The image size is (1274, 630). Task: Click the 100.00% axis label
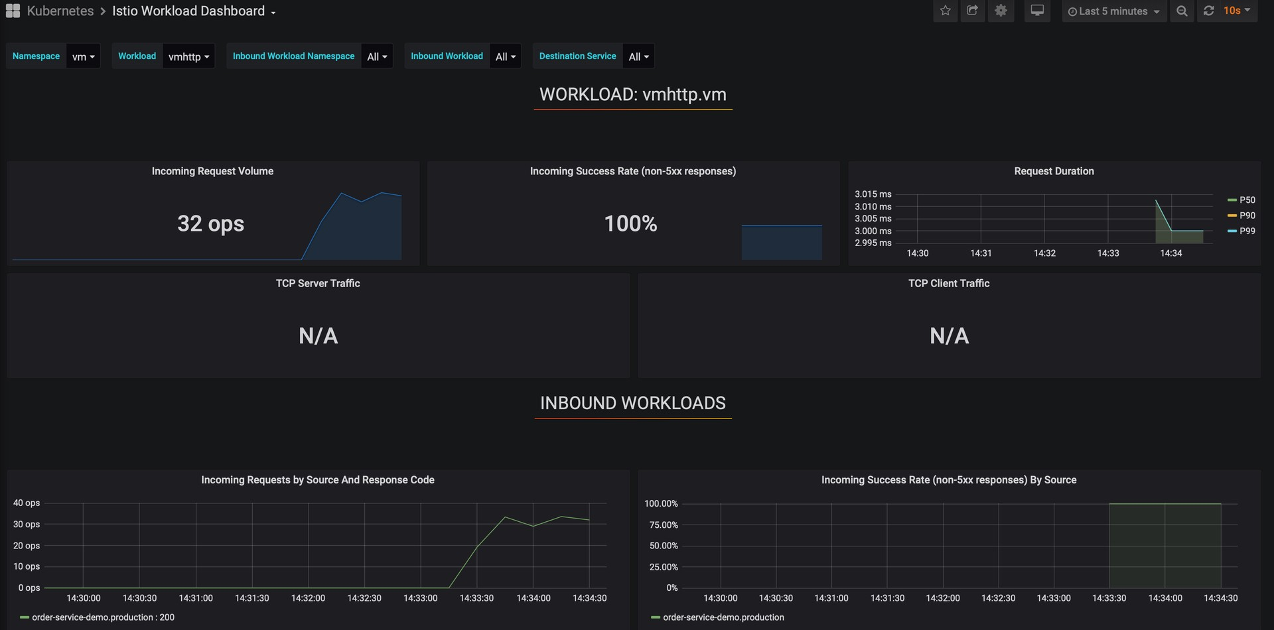661,503
